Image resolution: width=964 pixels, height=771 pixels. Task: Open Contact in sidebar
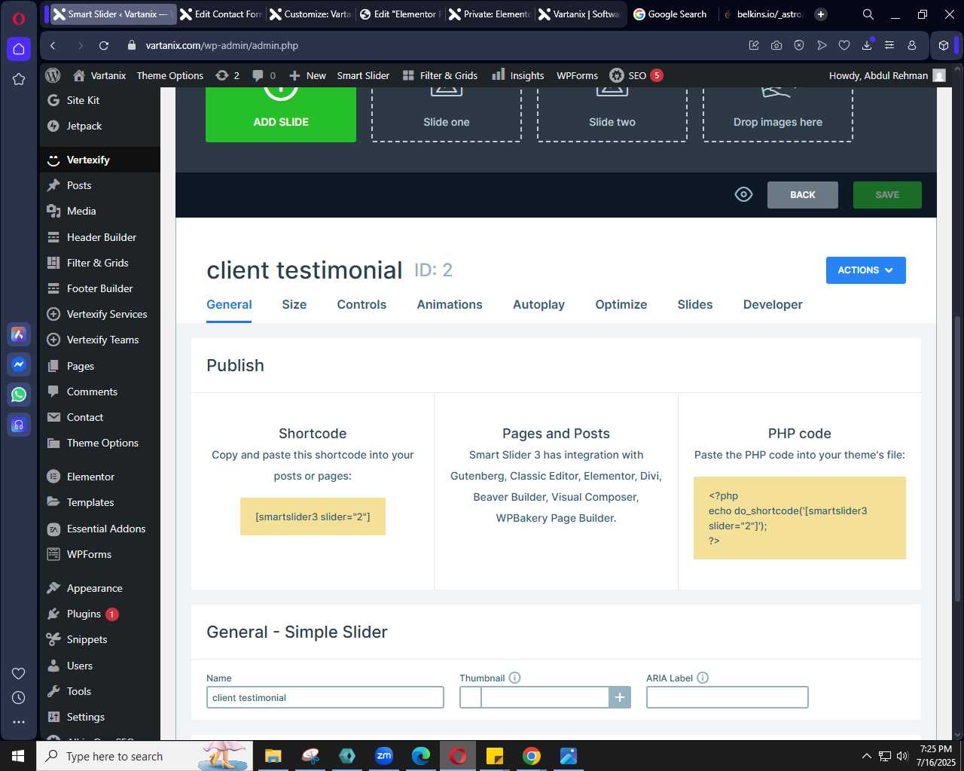tap(99, 417)
